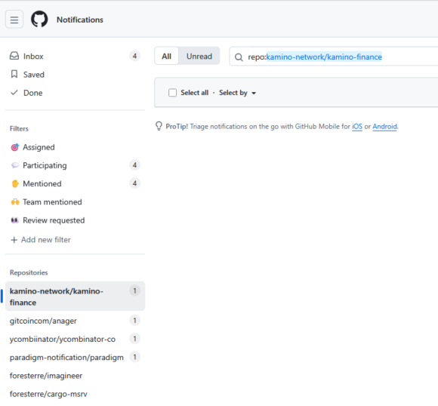Screen dimensions: 438x406
Task: Click the Inbox tray icon
Action: 14,56
